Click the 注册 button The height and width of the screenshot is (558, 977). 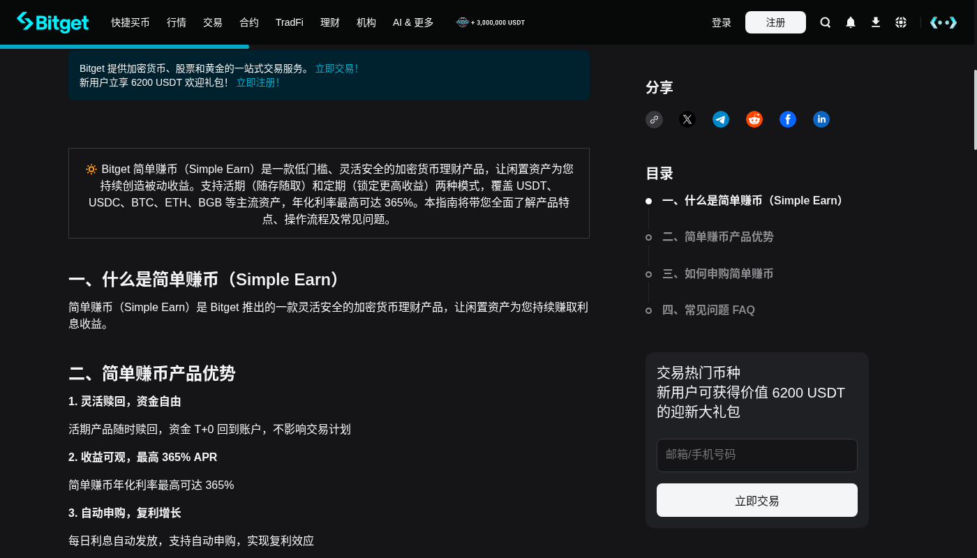coord(775,22)
